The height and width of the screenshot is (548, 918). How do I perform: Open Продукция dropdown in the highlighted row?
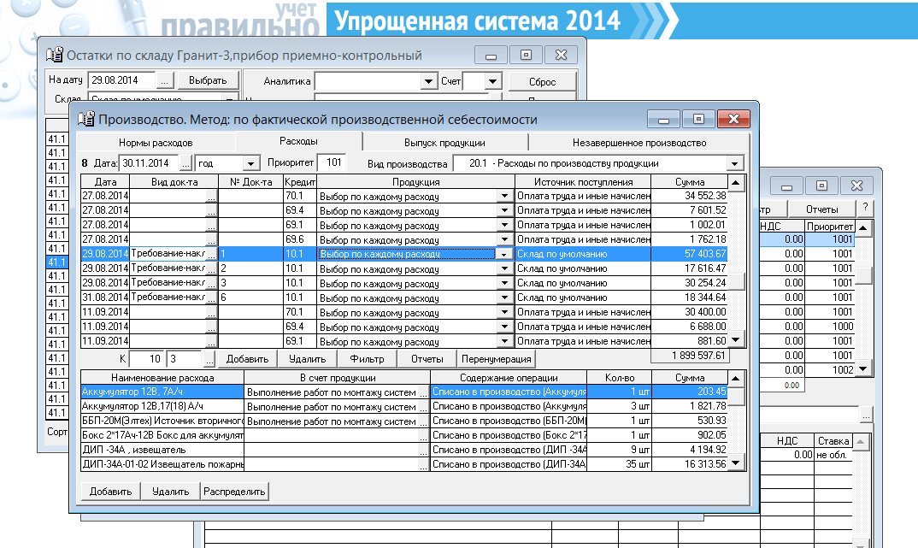click(x=503, y=254)
